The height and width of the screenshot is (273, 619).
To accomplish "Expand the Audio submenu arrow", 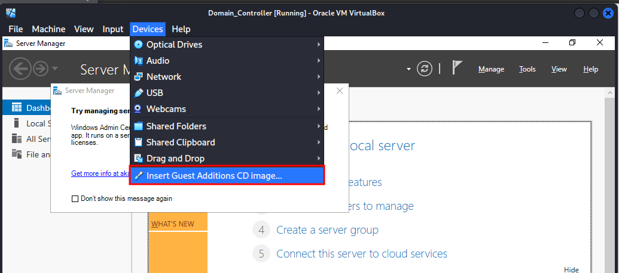I will (319, 61).
